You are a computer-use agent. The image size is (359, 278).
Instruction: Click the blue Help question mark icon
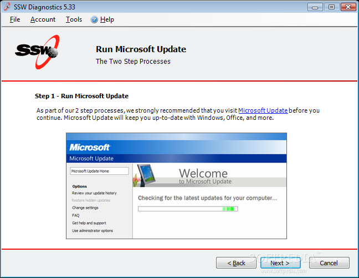point(94,20)
